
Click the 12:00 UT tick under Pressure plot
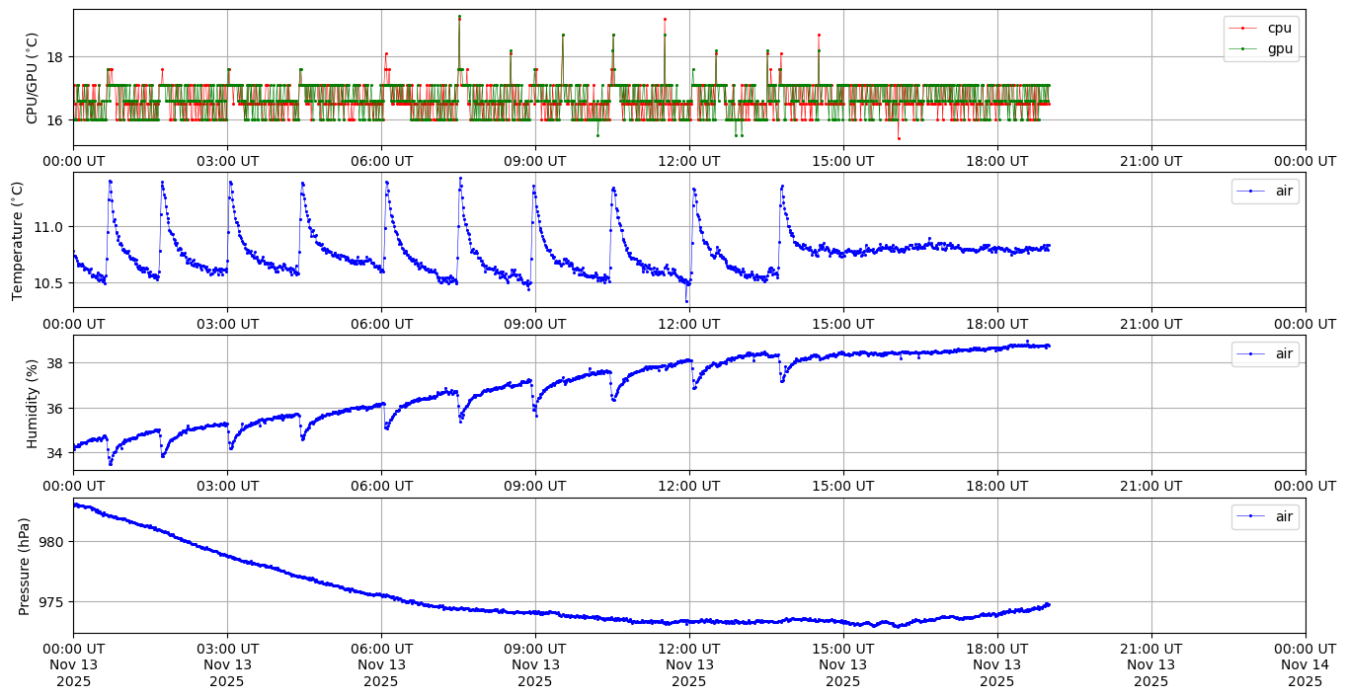click(x=688, y=649)
